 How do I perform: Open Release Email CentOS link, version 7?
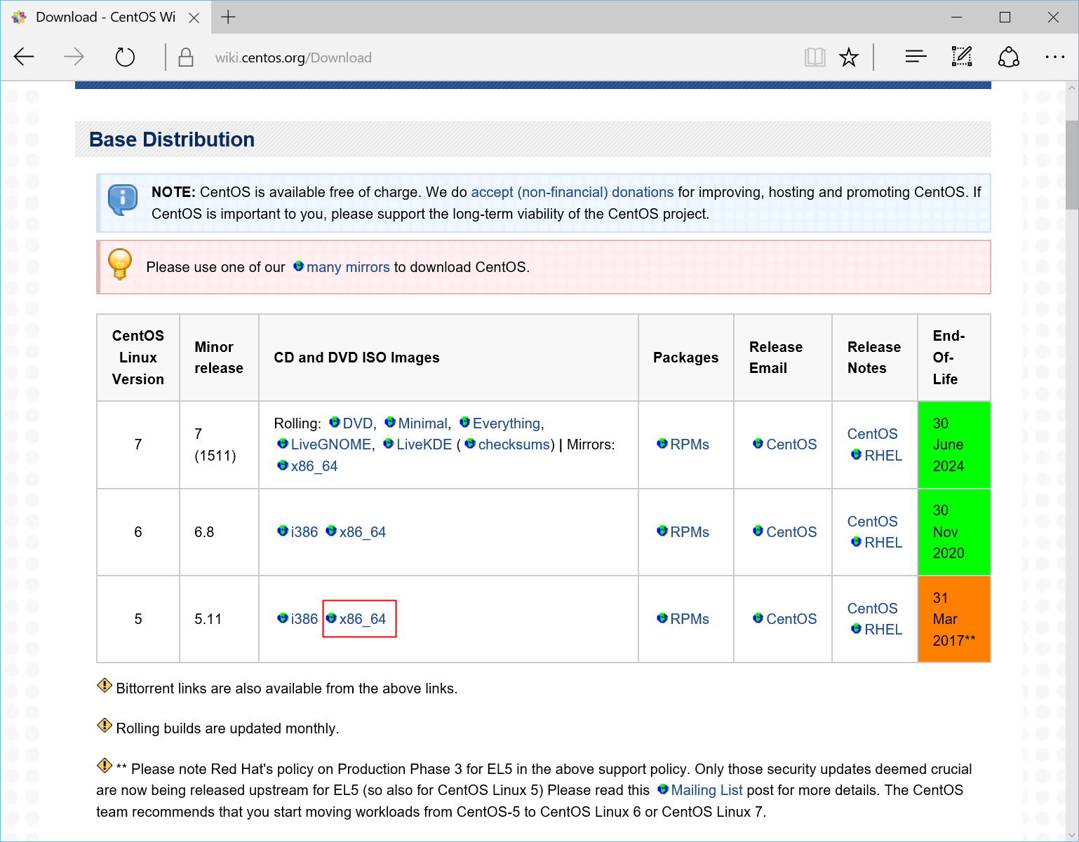point(784,444)
